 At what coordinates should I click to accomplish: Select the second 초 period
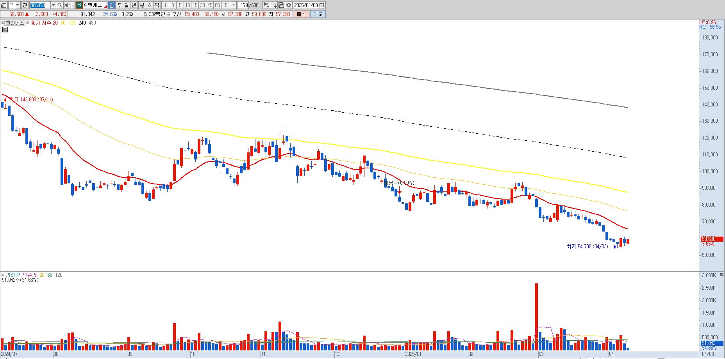click(x=150, y=5)
